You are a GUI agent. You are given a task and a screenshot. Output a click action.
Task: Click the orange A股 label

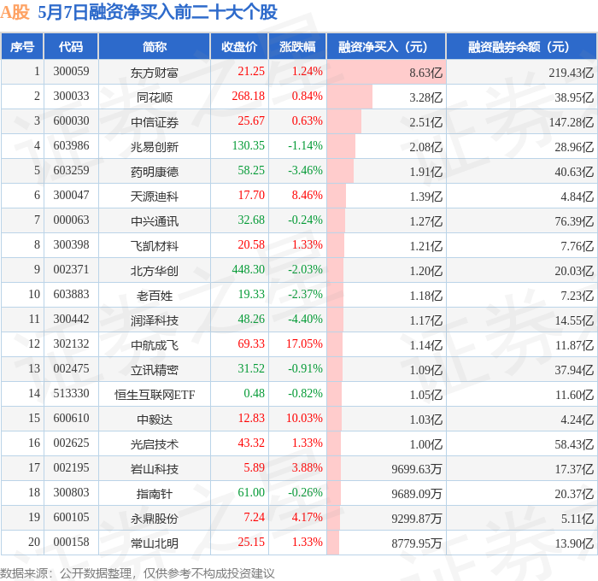(15, 12)
